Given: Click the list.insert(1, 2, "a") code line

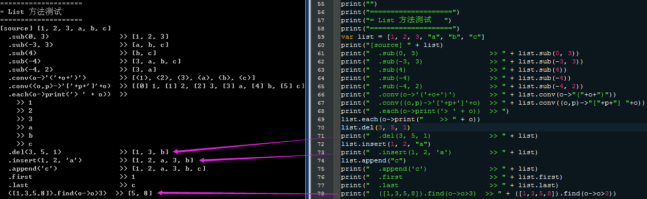Looking at the screenshot, I should point(385,144).
